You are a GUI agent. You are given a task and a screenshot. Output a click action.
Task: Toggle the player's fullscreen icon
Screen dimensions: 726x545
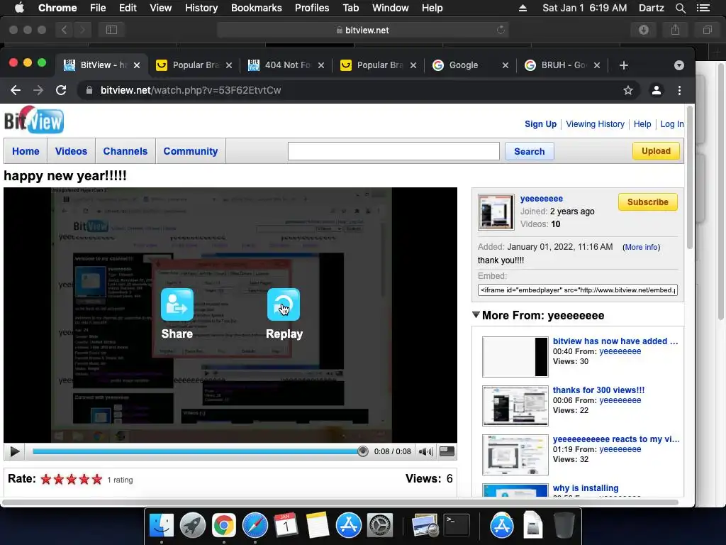click(x=447, y=451)
